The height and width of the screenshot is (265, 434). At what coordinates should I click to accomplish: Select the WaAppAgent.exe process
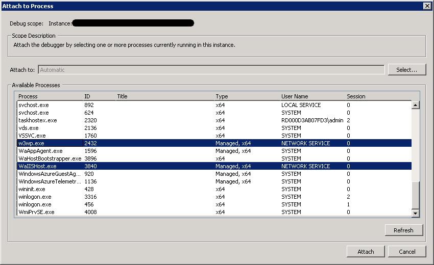pos(214,151)
